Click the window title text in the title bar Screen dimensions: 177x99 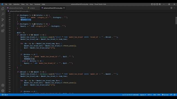coord(88,4)
